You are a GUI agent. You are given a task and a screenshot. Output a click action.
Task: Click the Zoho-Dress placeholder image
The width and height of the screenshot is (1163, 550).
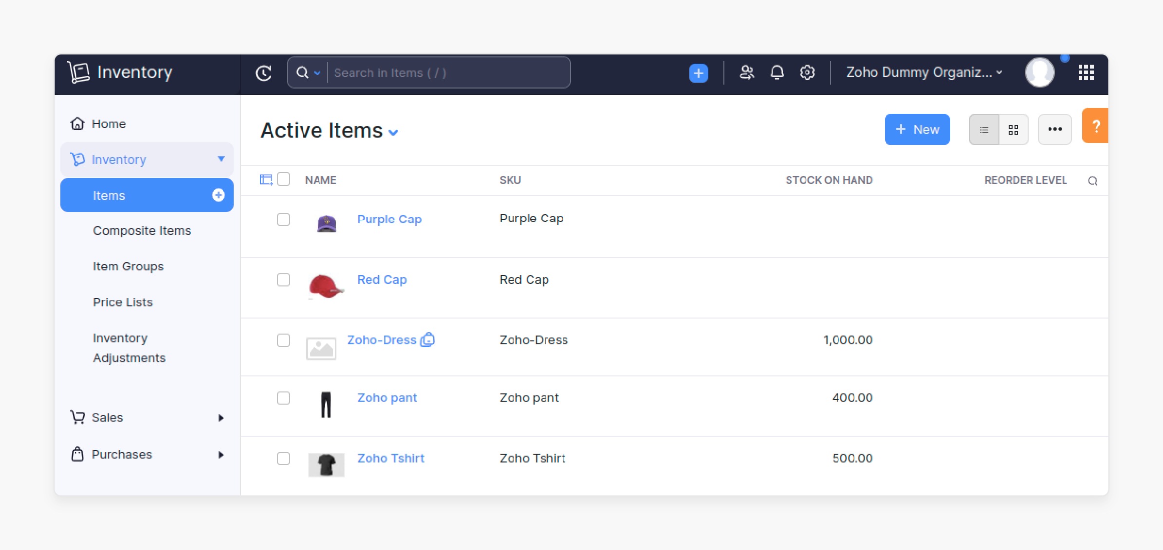[x=321, y=349]
